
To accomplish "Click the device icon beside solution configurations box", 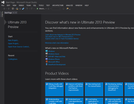I will coord(63,9).
